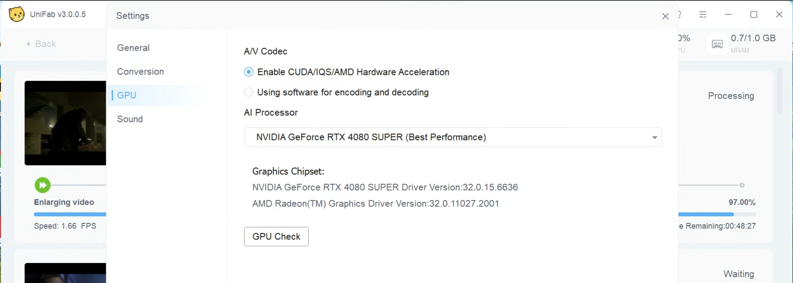793x283 pixels.
Task: Open the hamburger menu icon
Action: [x=703, y=15]
